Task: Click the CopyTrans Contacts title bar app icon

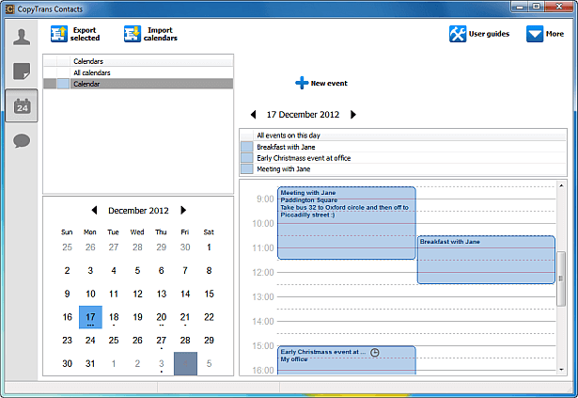Action: coord(10,8)
